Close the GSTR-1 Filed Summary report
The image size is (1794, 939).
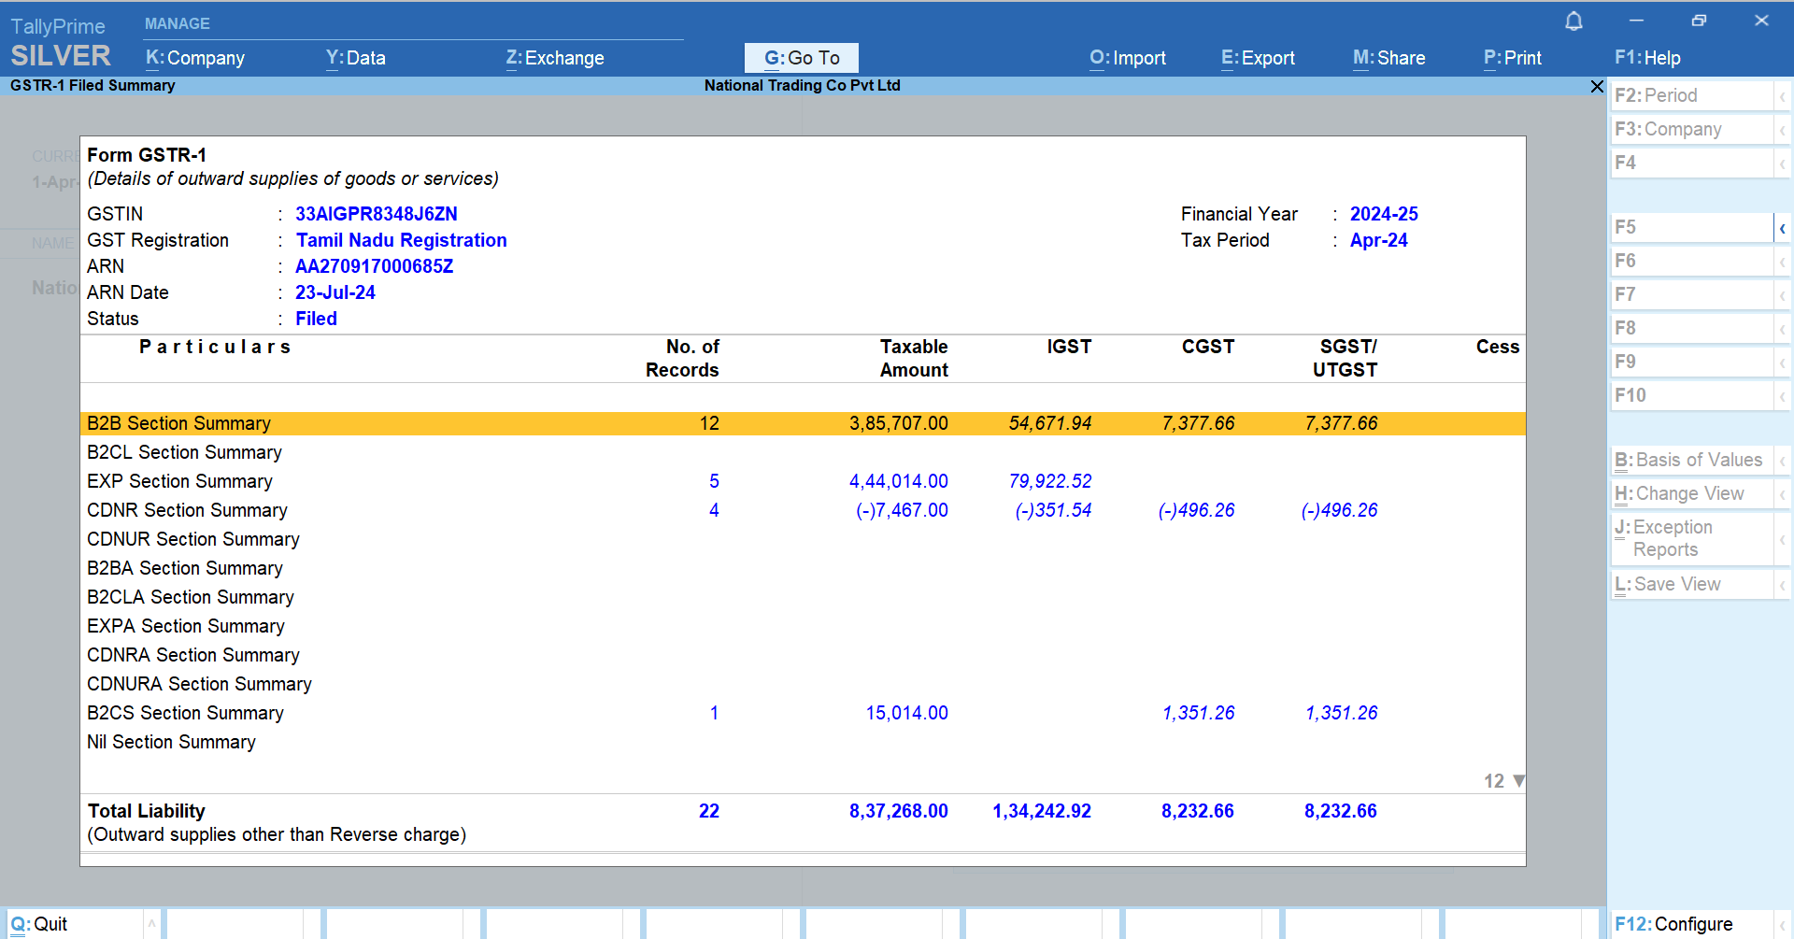[1596, 86]
